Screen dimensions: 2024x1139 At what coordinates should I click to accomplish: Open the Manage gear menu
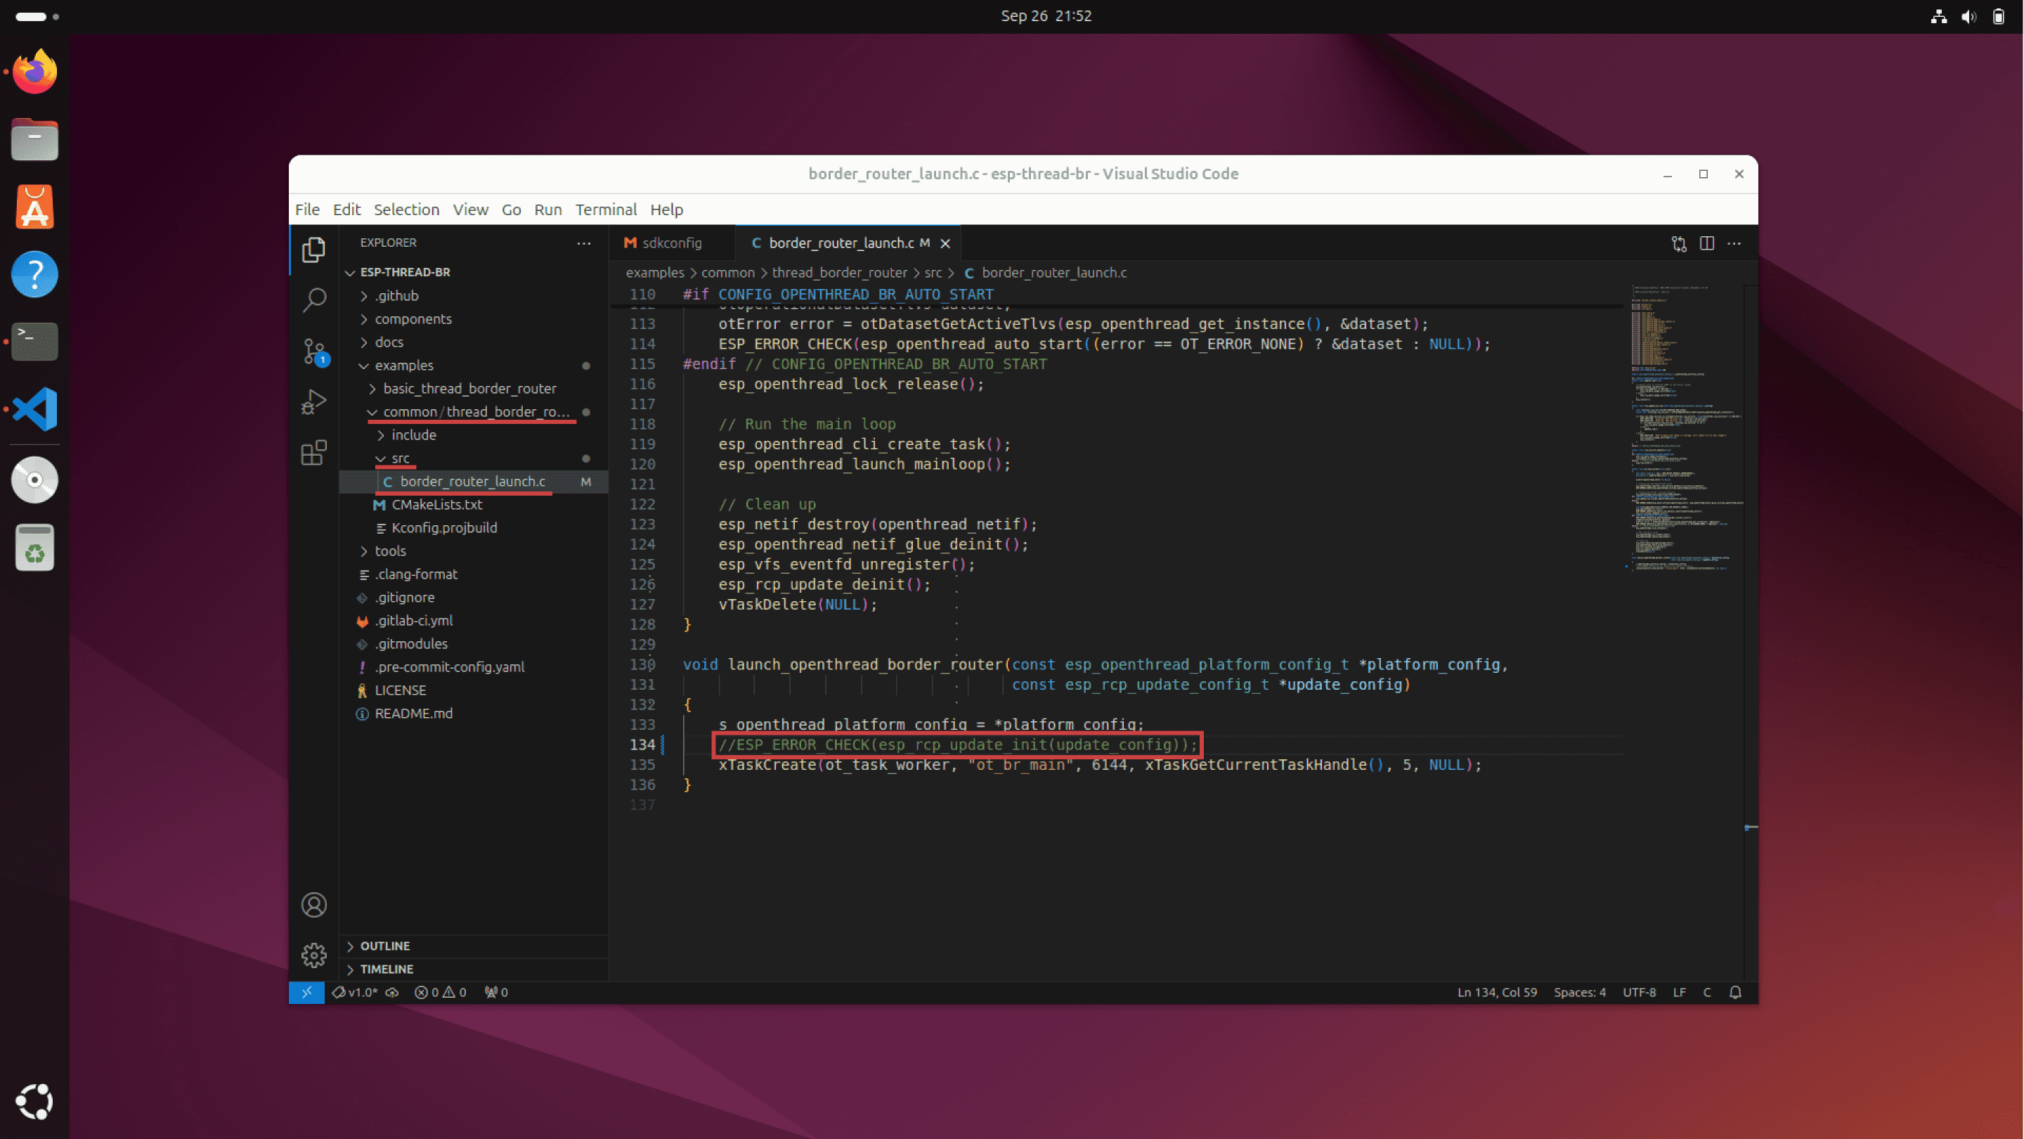(x=313, y=955)
